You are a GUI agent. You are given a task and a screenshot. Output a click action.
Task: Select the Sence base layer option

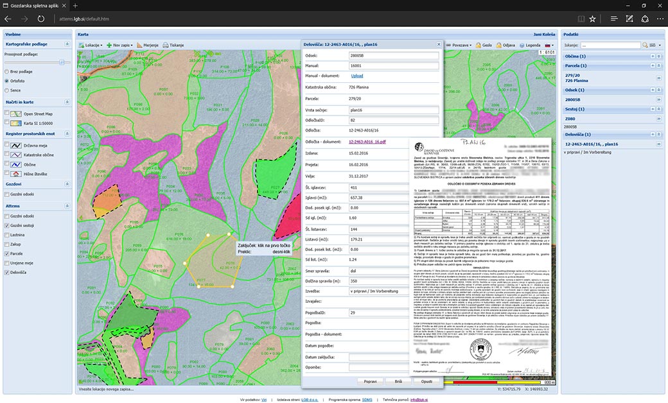tap(7, 90)
